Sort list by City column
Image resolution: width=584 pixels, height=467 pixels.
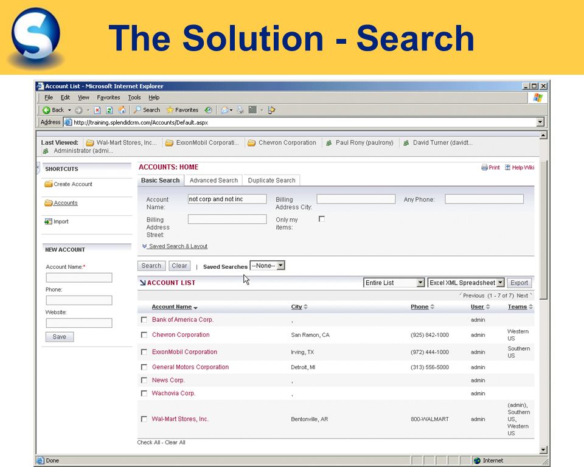click(x=296, y=307)
